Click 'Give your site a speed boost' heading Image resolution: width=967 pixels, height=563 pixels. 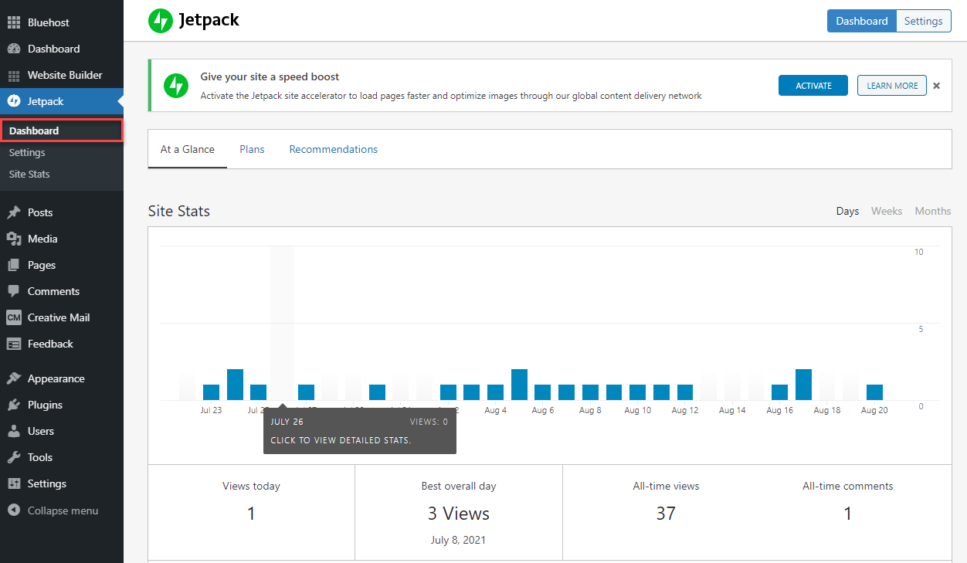[x=270, y=77]
